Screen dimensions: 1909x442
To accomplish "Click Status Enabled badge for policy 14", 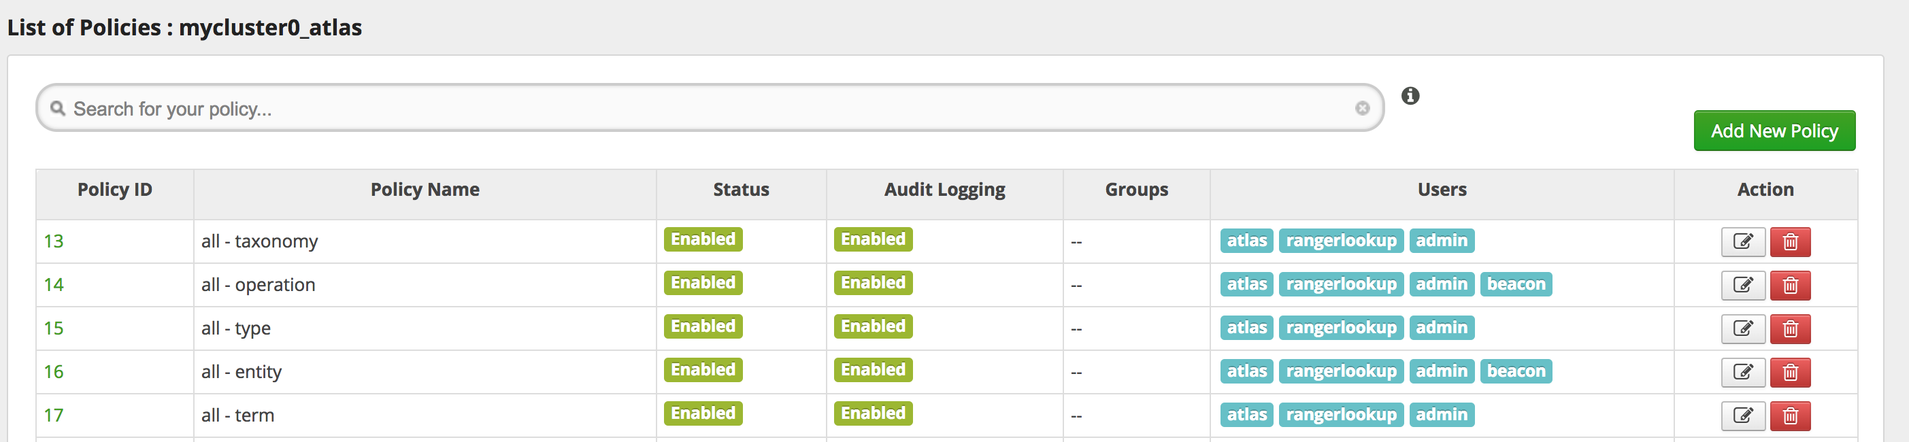I will point(703,283).
